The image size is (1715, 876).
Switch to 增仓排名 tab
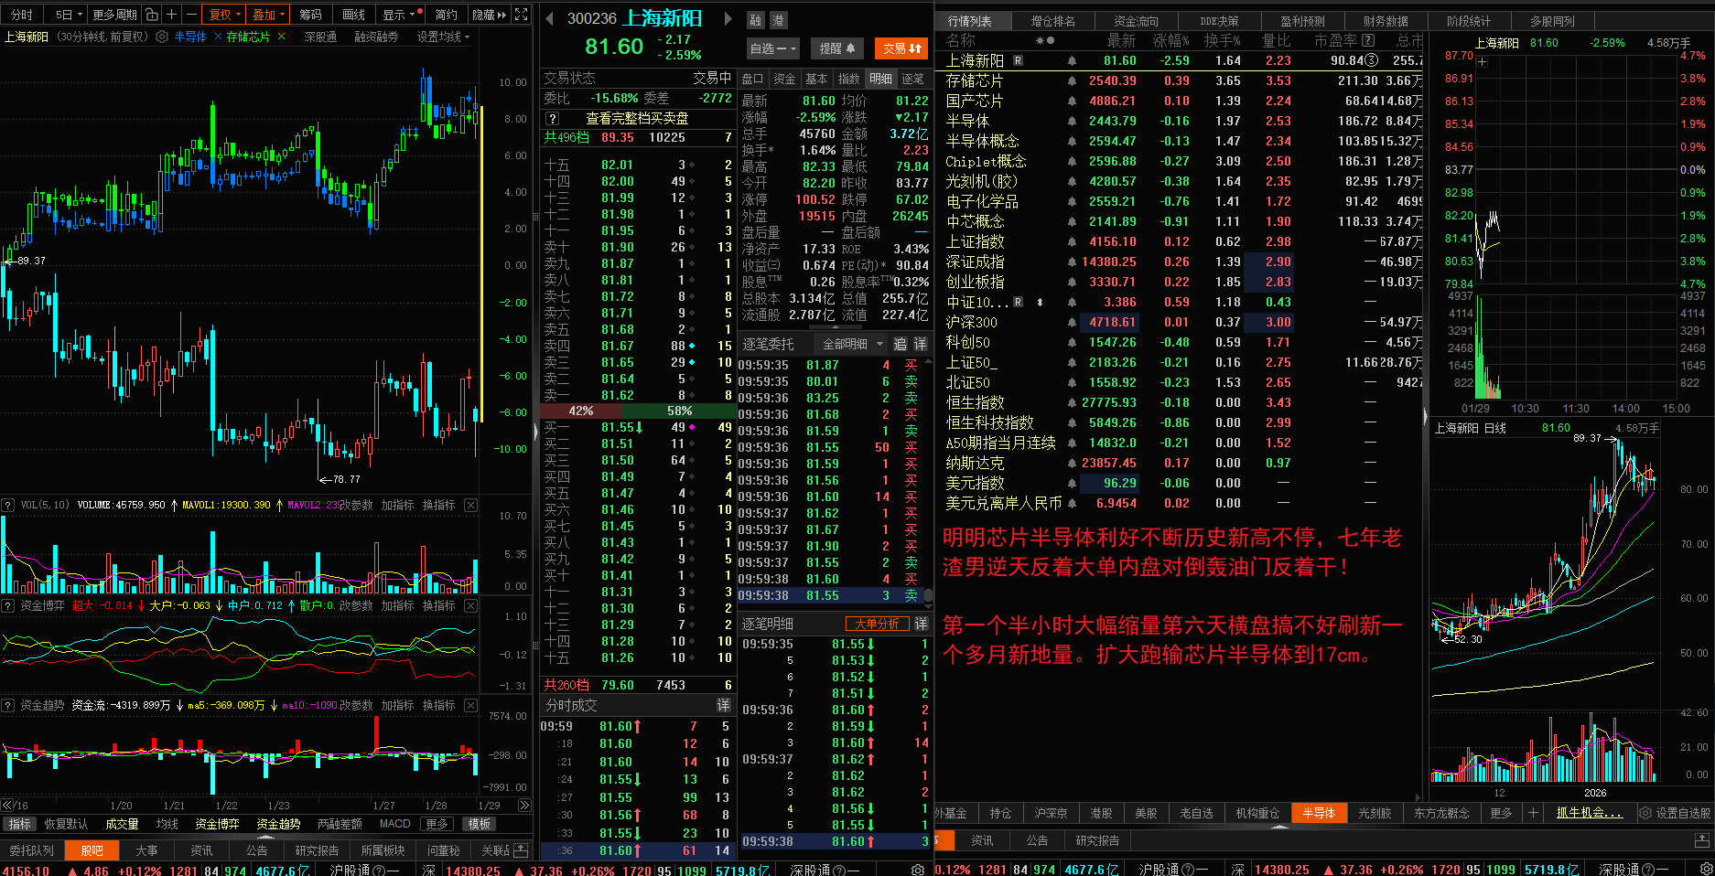(1053, 21)
